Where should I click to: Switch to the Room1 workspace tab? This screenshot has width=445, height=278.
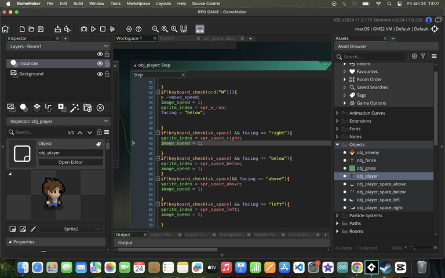(x=167, y=38)
